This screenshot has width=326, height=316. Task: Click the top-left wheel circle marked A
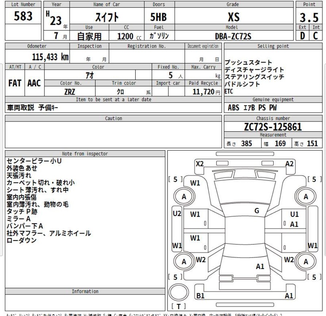(184, 197)
